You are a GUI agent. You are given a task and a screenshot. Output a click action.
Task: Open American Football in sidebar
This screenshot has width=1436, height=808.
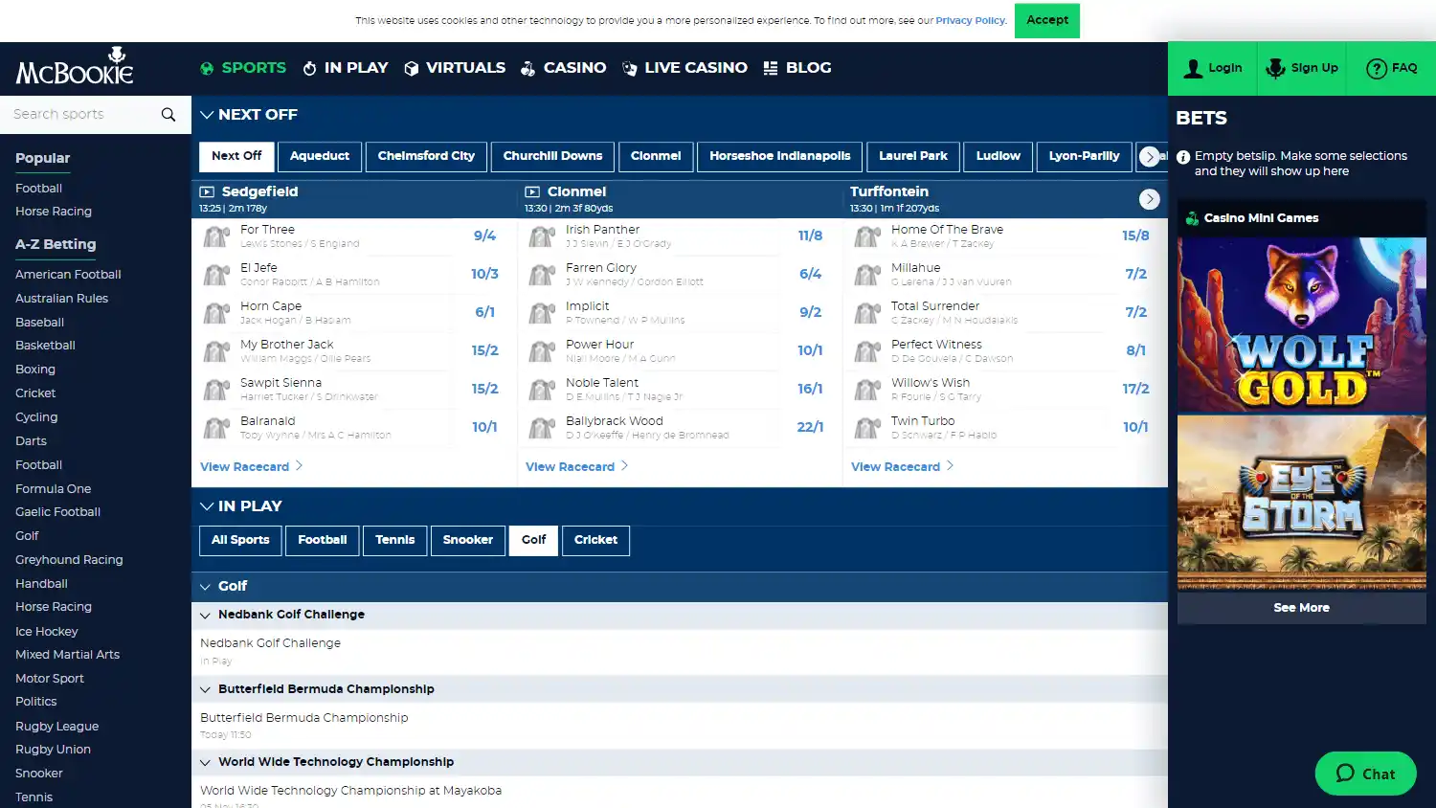[x=68, y=275]
